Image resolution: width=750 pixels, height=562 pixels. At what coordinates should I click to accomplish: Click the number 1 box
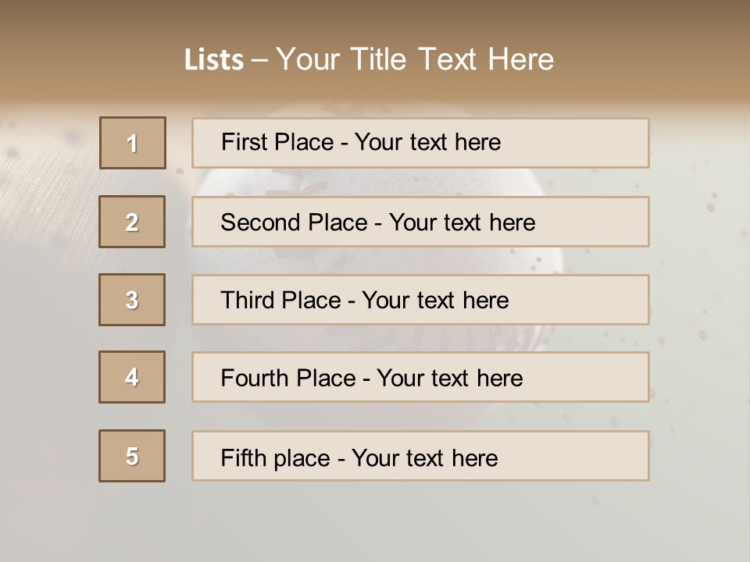tap(133, 143)
